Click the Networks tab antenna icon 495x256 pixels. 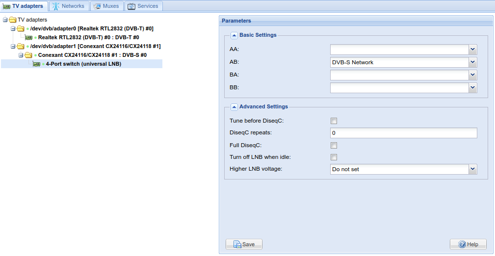56,6
